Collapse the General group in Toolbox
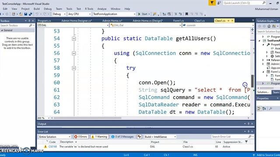The height and width of the screenshot is (157, 280). 2,31
